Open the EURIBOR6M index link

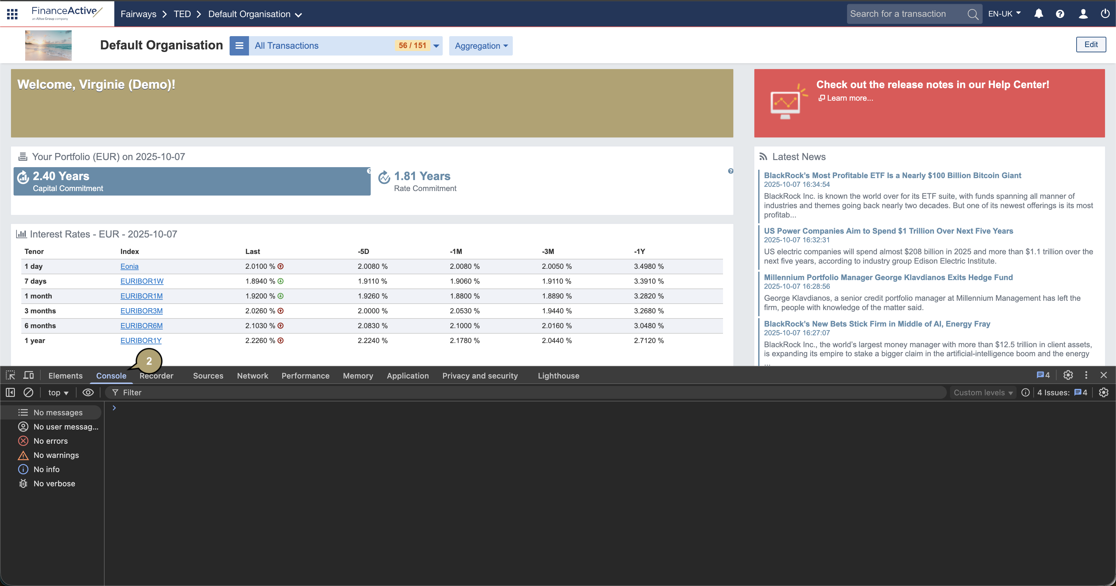[x=141, y=326]
